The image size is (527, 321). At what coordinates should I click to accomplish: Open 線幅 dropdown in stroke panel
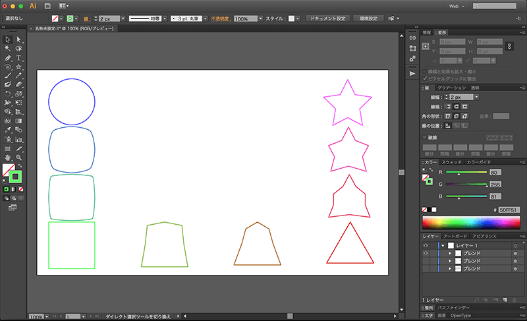coord(476,97)
